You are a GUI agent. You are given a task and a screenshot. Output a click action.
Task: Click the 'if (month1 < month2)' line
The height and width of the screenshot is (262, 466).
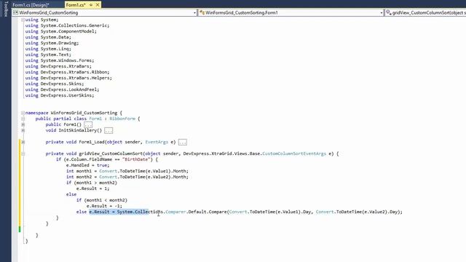click(x=102, y=200)
